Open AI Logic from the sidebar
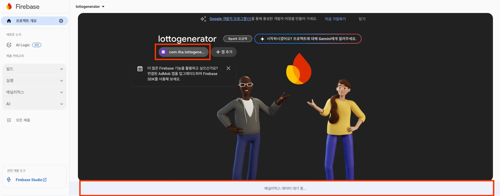This screenshot has width=500, height=196. pyautogui.click(x=23, y=45)
